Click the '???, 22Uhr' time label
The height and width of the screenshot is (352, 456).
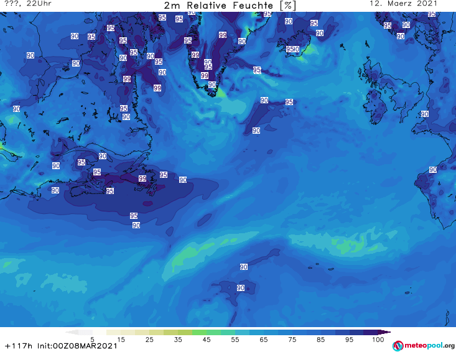pyautogui.click(x=28, y=4)
